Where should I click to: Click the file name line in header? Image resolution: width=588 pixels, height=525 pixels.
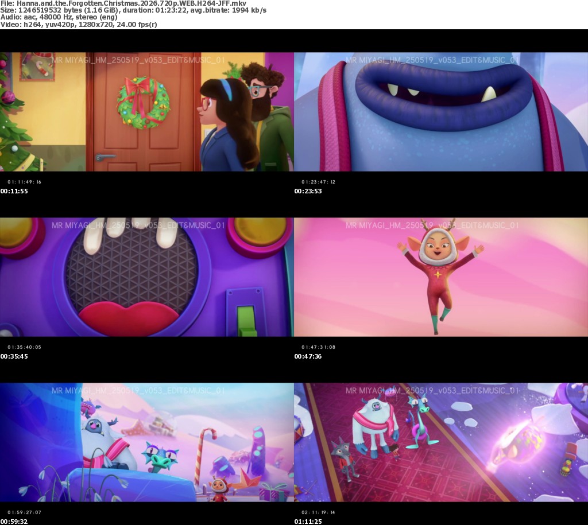click(123, 3)
